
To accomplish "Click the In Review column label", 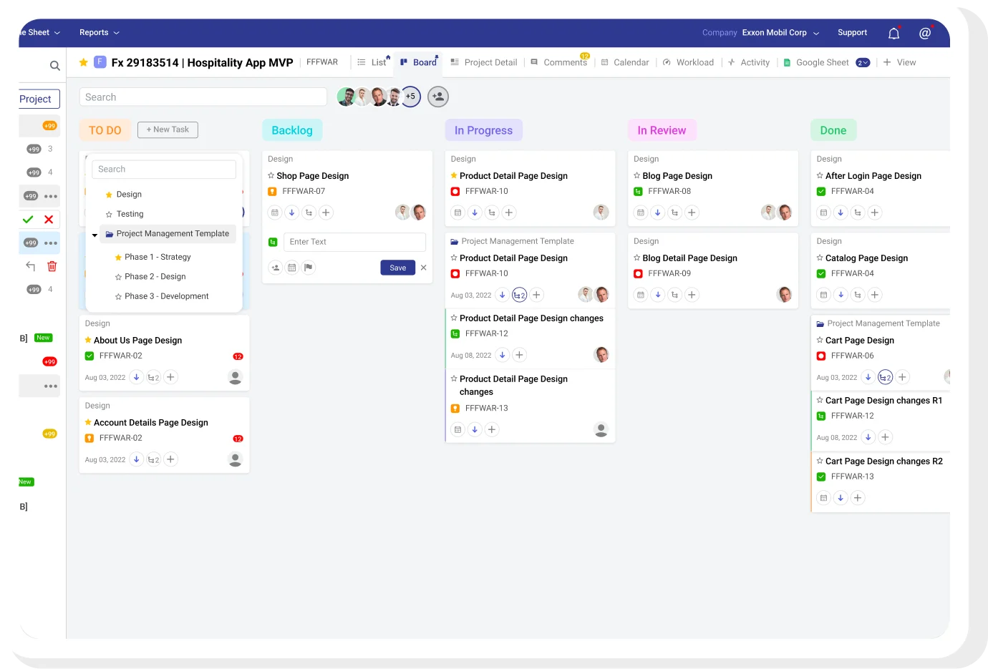I will (662, 130).
